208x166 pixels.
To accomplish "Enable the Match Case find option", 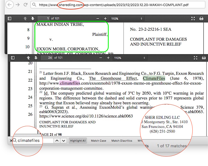I will 99,141.
